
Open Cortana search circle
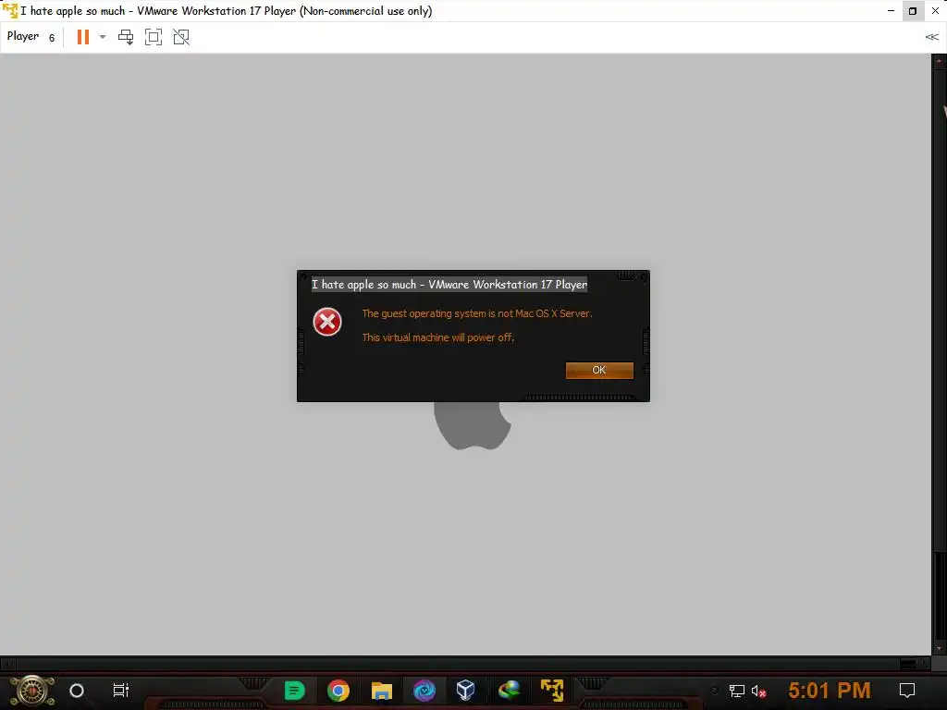[77, 690]
